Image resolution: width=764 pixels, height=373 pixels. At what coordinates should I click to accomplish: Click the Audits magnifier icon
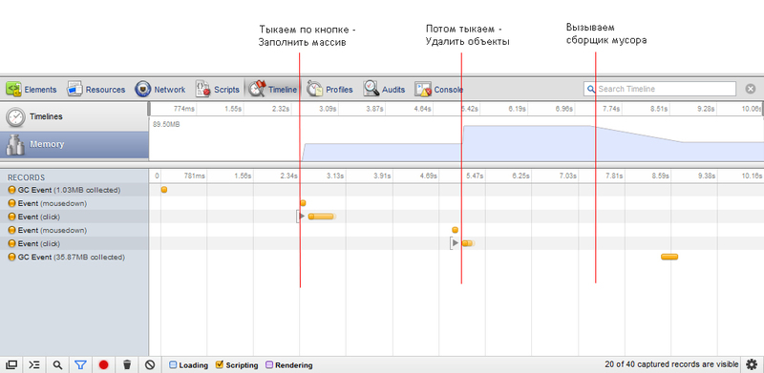371,89
